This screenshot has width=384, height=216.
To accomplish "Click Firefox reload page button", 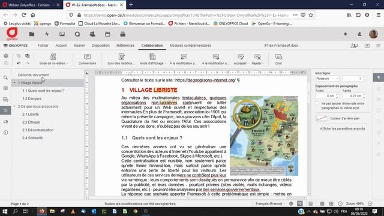I will [24, 15].
